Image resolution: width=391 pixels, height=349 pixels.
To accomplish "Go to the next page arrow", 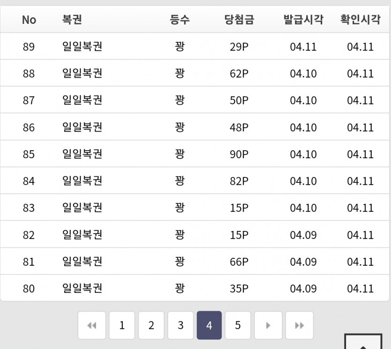I will click(x=268, y=325).
